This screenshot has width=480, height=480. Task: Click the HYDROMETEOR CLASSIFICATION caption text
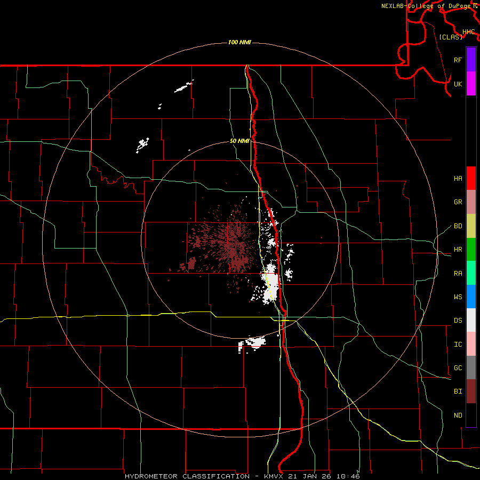coord(187,476)
